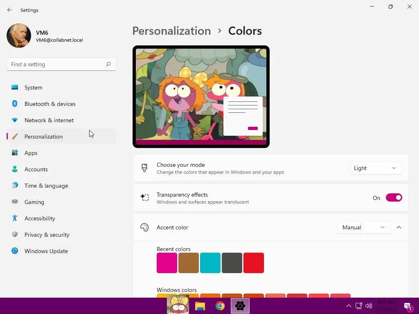The height and width of the screenshot is (314, 419).
Task: Click the taskbar clock and date
Action: [386, 306]
